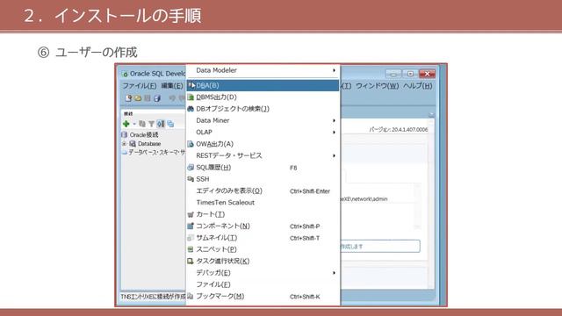
Task: Expand the Database connection node
Action: tap(124, 144)
